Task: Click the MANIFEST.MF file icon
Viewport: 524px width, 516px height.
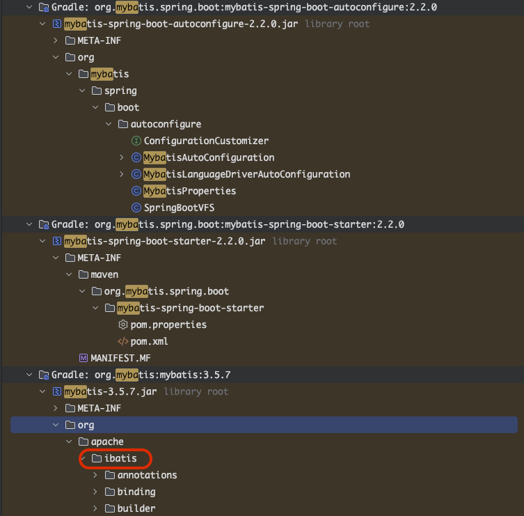Action: 84,358
